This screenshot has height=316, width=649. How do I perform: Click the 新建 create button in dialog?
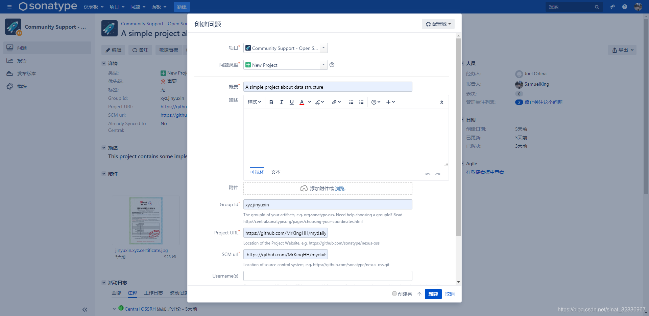(x=433, y=294)
